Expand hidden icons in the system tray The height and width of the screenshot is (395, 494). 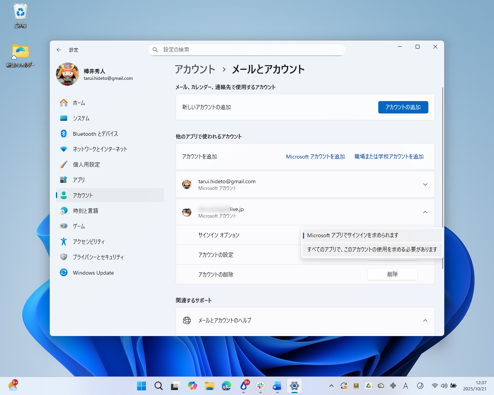tap(331, 385)
